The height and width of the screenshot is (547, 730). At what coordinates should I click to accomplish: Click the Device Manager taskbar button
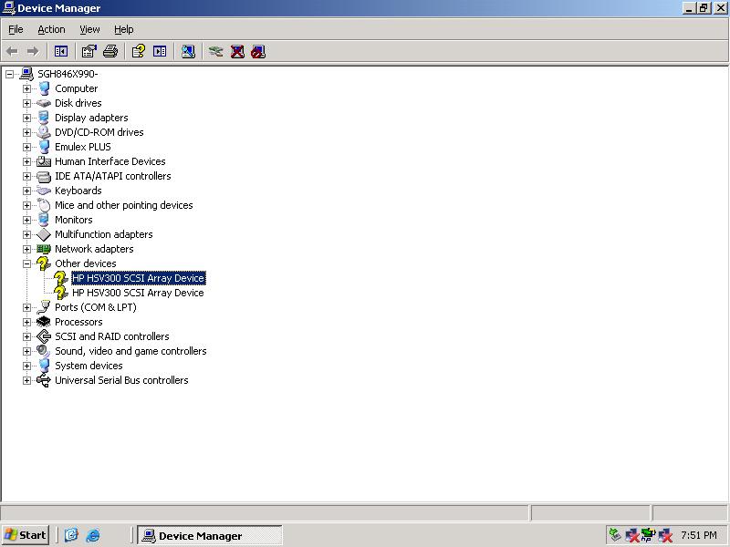(210, 536)
